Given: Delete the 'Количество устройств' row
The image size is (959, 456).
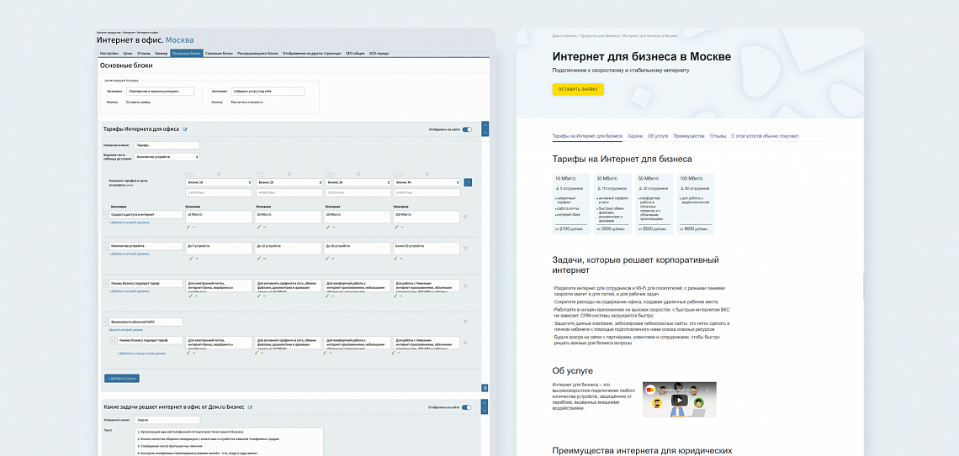Looking at the screenshot, I should coord(466,248).
